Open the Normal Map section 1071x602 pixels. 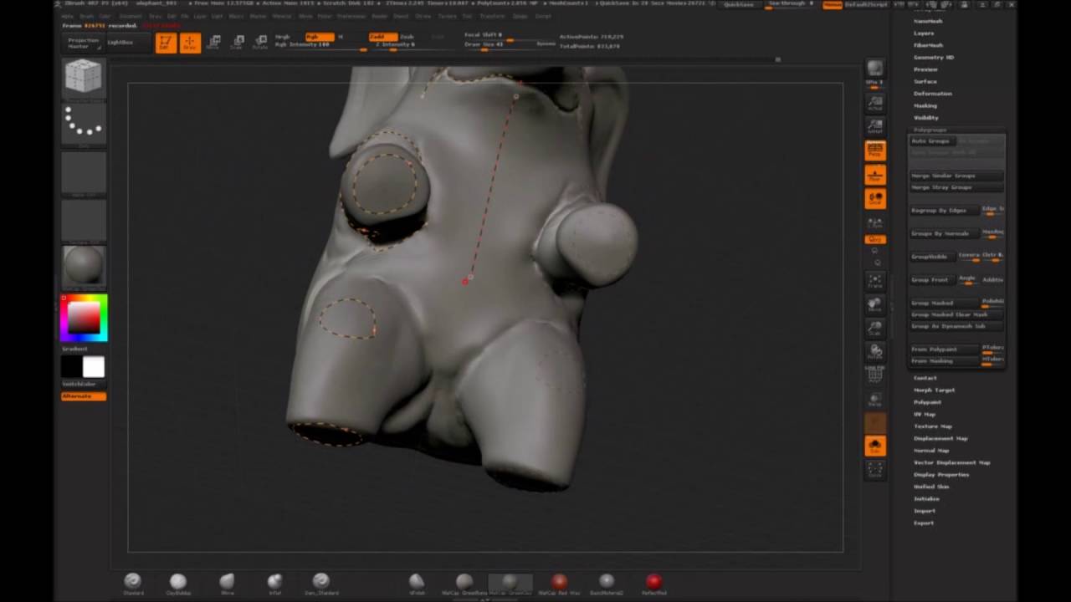tap(931, 451)
